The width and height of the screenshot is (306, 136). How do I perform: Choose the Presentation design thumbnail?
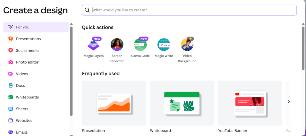pyautogui.click(x=114, y=103)
